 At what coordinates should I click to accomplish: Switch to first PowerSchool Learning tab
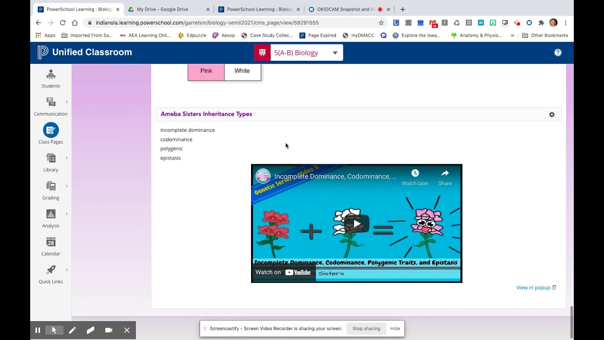tap(79, 9)
